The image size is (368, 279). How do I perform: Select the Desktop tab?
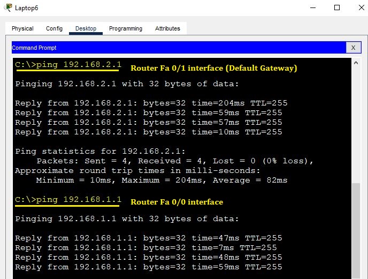point(86,28)
